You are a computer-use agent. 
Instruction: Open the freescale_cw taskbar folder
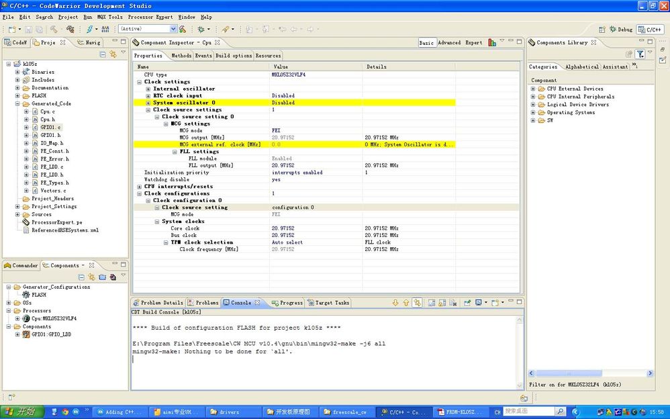[346, 412]
